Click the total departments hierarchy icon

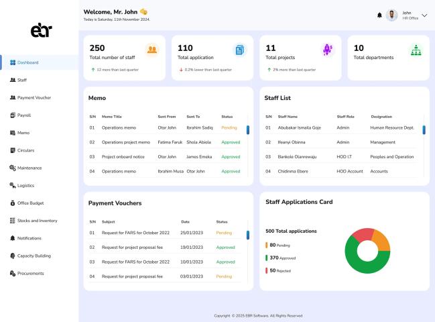tap(416, 50)
